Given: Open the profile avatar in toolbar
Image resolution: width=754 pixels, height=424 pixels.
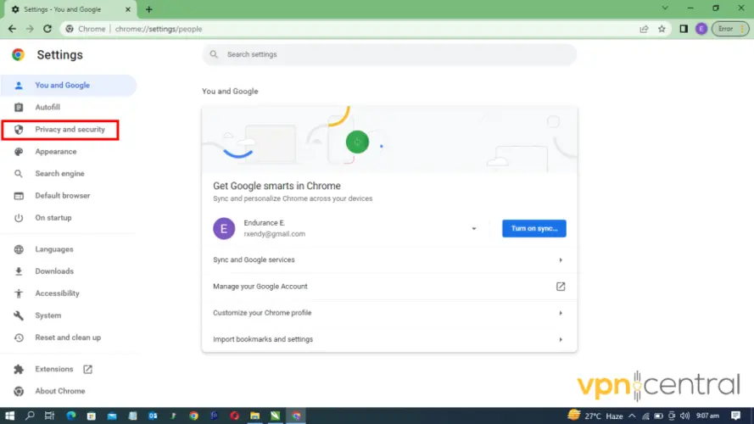Looking at the screenshot, I should pos(701,29).
